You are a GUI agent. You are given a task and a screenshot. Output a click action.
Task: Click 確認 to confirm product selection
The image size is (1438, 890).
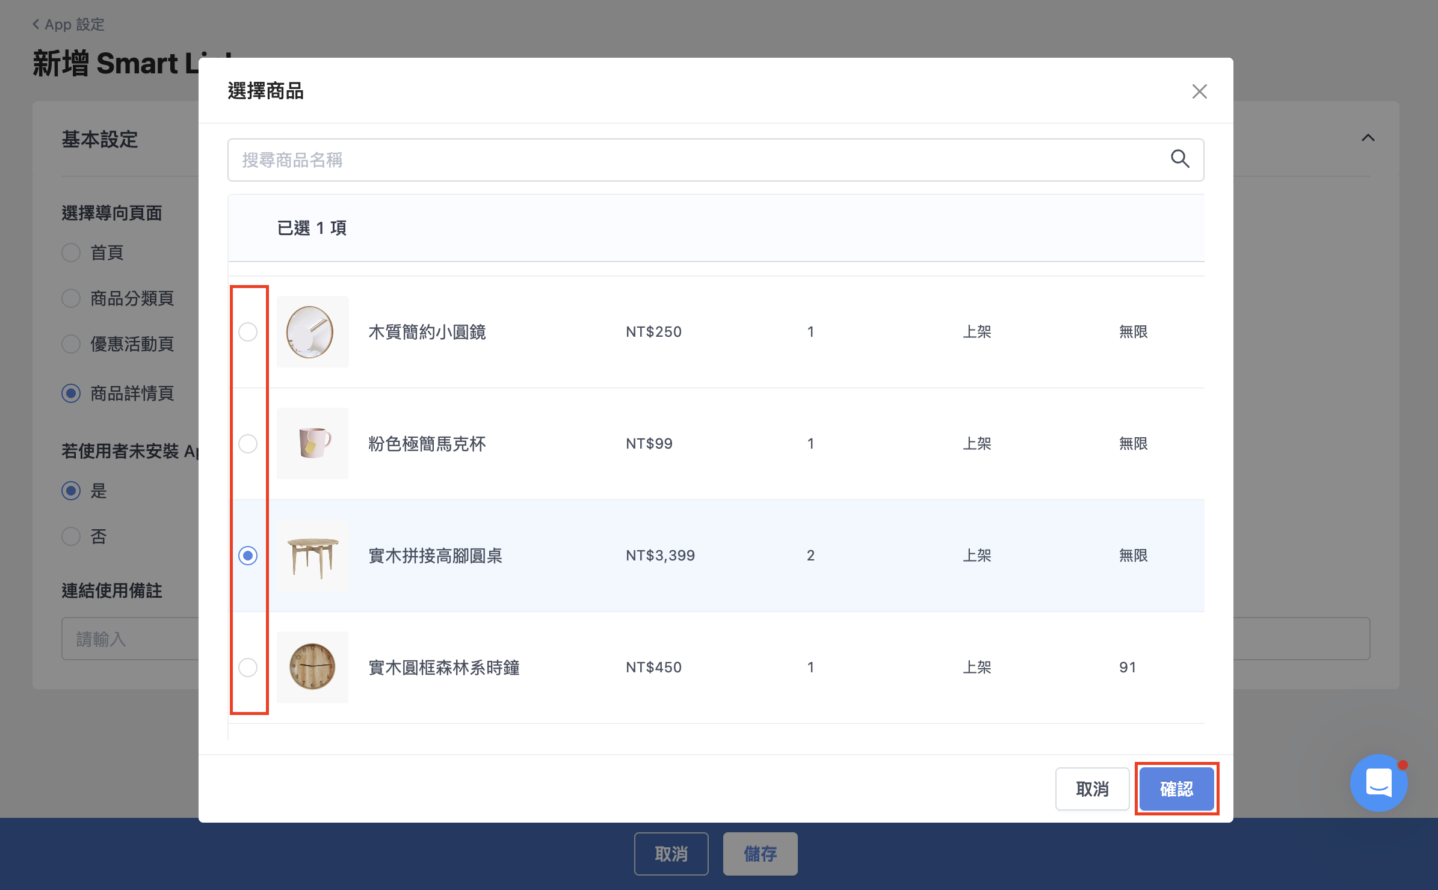click(1176, 789)
